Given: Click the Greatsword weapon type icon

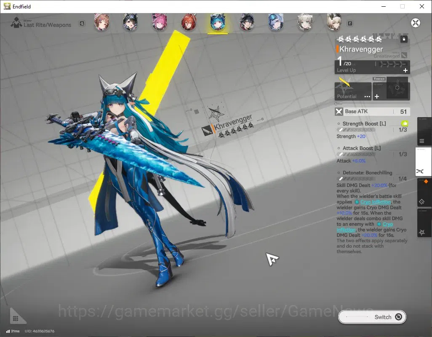Looking at the screenshot, I should point(404,55).
